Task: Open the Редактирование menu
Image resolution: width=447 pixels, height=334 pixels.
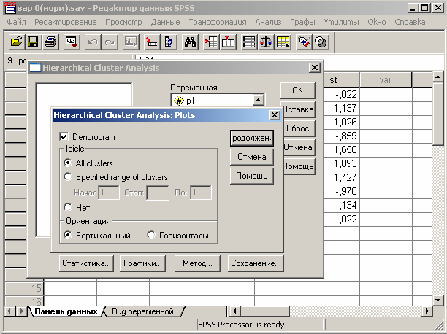Action: [66, 22]
